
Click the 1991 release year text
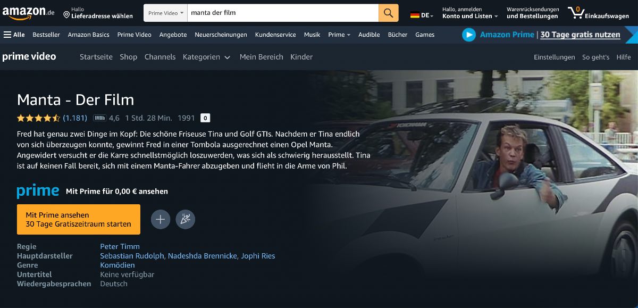(x=187, y=118)
